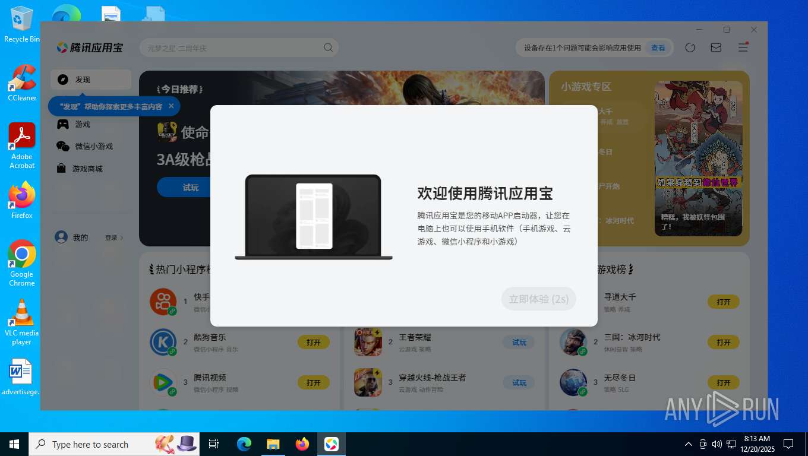Open Task View on the taskbar
This screenshot has height=456, width=808.
(214, 444)
